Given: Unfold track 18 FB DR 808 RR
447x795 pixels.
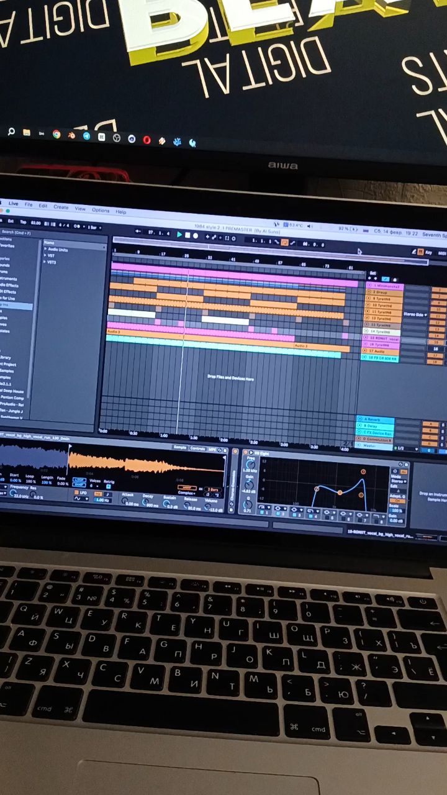Looking at the screenshot, I should coord(365,358).
